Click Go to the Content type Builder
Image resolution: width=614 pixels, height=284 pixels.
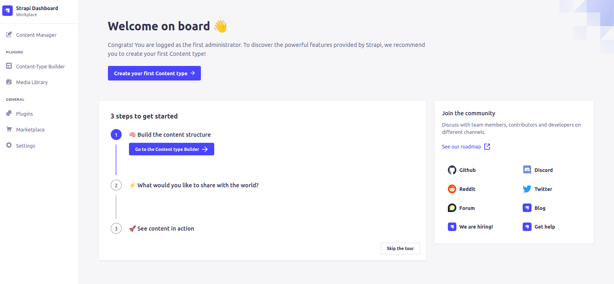tap(171, 149)
